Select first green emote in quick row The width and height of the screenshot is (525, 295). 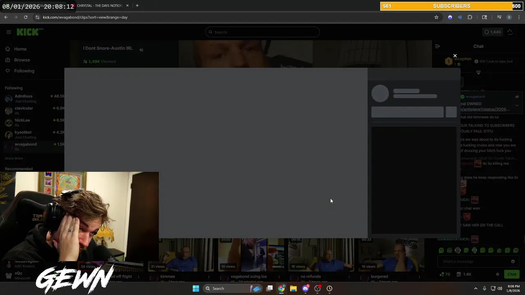[441, 250]
